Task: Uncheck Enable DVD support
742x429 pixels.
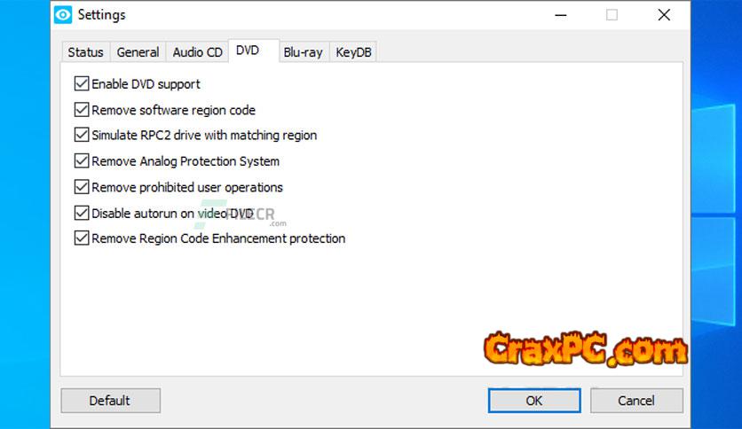Action: pos(82,83)
